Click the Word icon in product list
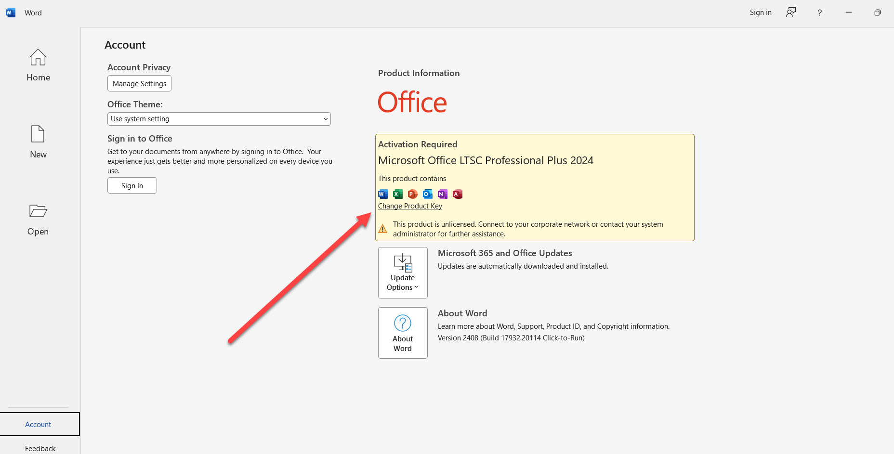Image resolution: width=894 pixels, height=454 pixels. [383, 194]
